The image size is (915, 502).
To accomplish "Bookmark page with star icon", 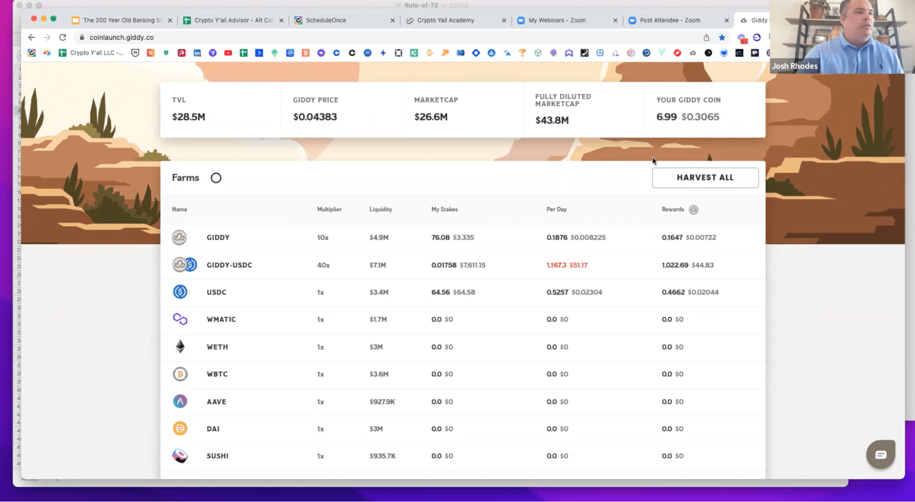I will point(722,38).
